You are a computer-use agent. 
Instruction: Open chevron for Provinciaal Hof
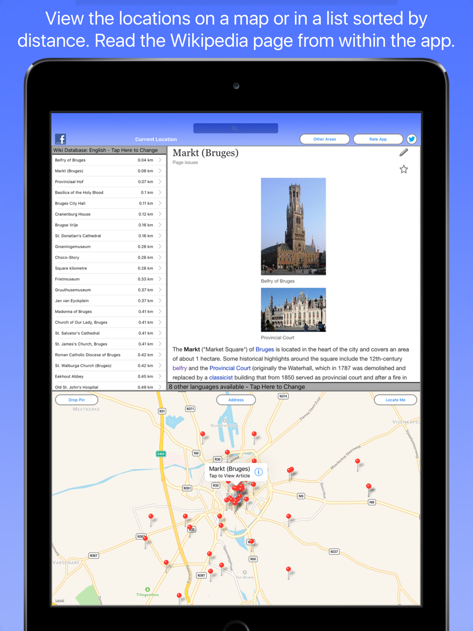tap(160, 182)
